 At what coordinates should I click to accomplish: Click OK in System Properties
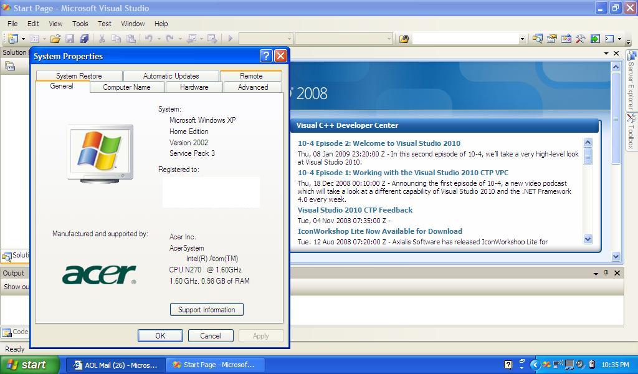tap(160, 336)
